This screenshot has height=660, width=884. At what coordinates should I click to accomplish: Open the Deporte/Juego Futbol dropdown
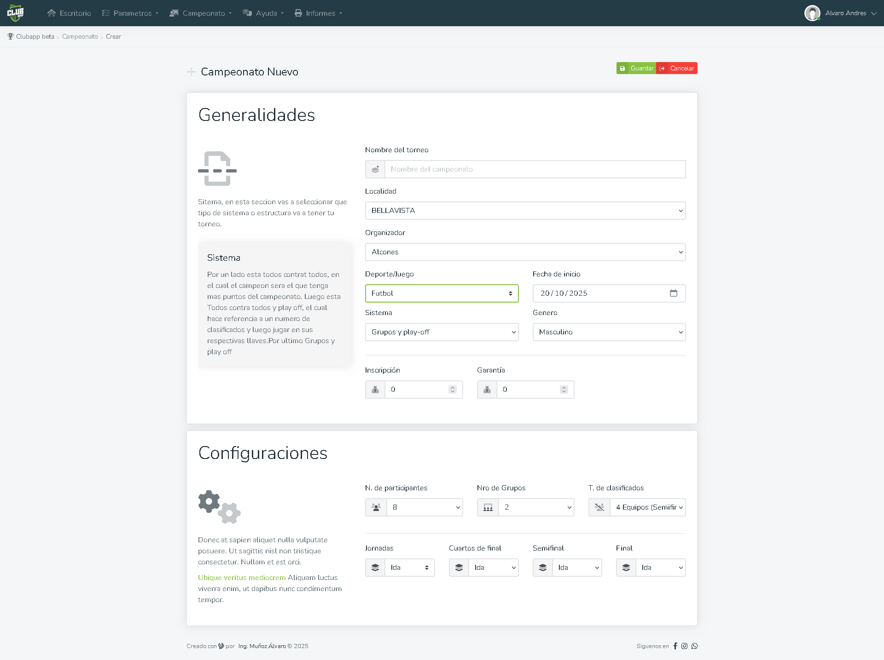(442, 293)
